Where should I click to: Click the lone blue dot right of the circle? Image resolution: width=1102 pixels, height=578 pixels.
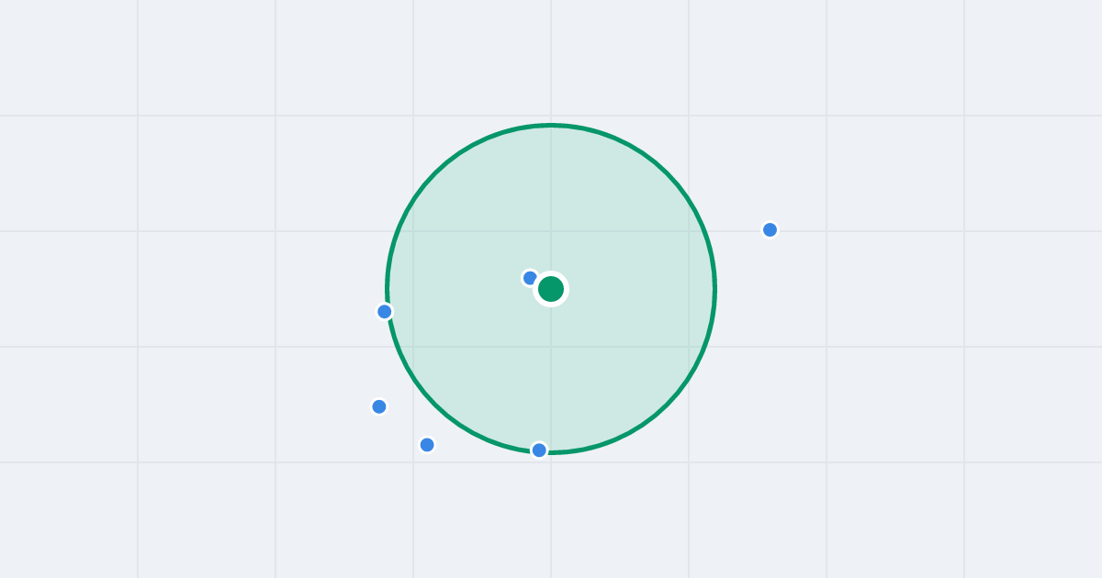pyautogui.click(x=770, y=229)
